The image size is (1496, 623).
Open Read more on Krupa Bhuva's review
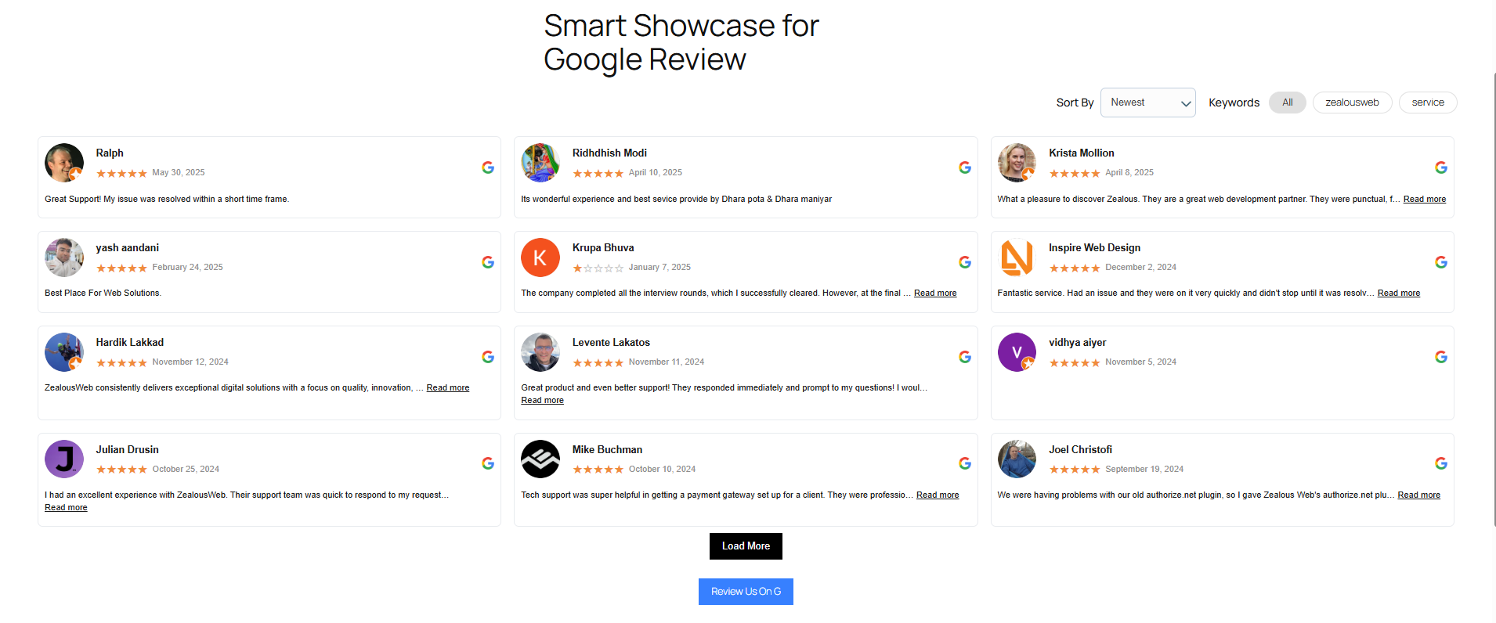coord(935,293)
